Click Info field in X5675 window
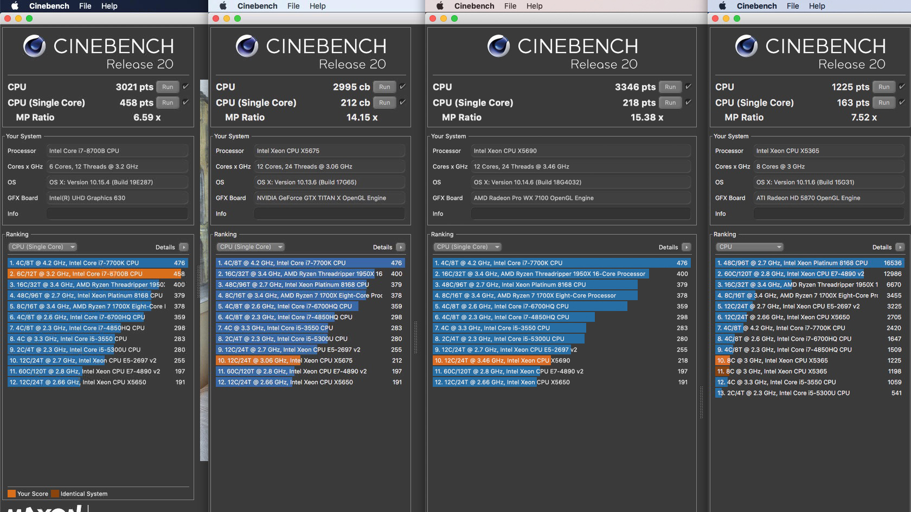Screen dimensions: 911x512 coord(329,213)
